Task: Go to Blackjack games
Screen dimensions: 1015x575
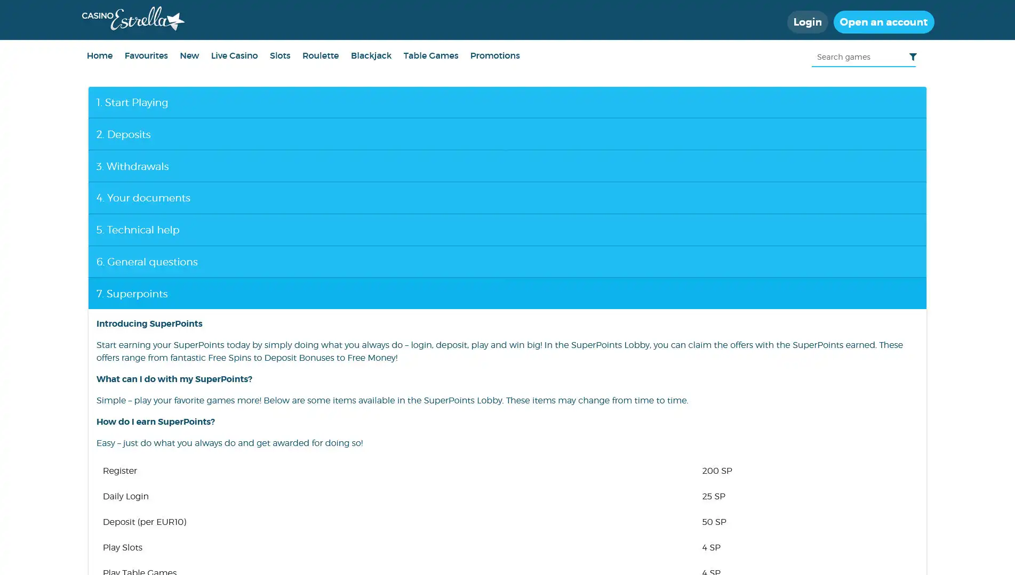Action: coord(371,56)
